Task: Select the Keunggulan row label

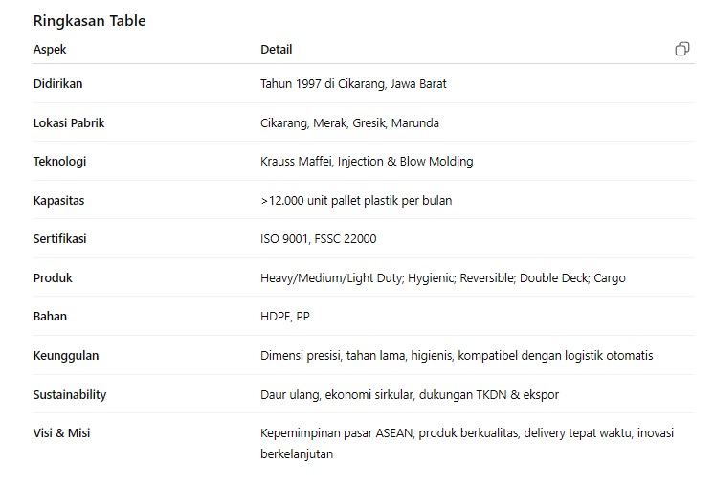Action: (x=66, y=355)
